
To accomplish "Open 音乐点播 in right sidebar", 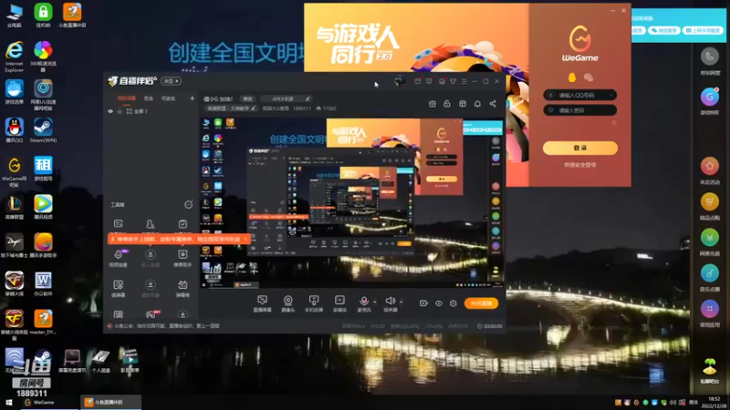I will [710, 278].
